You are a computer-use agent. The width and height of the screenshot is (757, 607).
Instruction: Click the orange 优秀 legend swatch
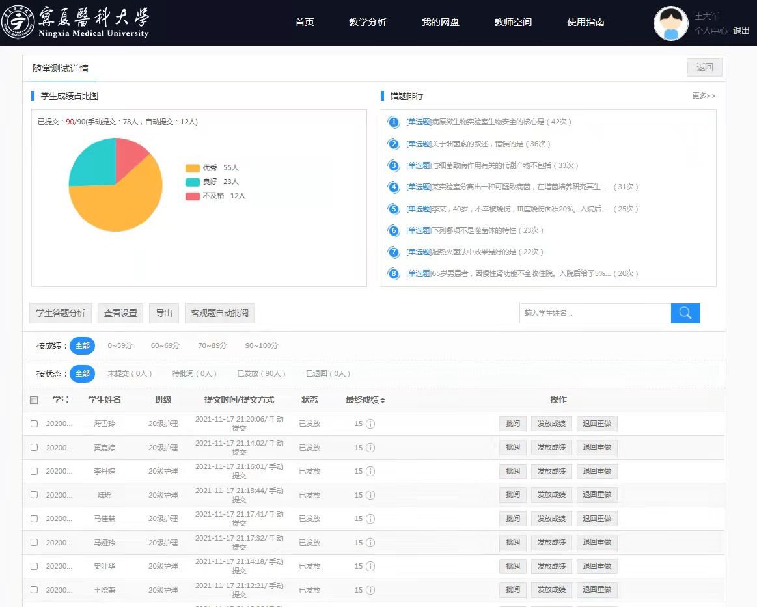[x=192, y=168]
